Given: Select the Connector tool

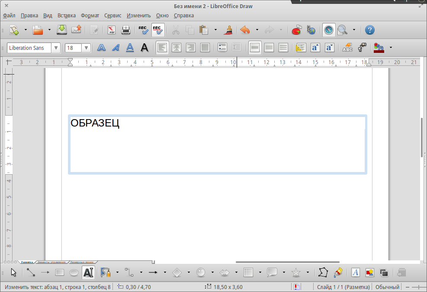Looking at the screenshot, I should [x=129, y=273].
